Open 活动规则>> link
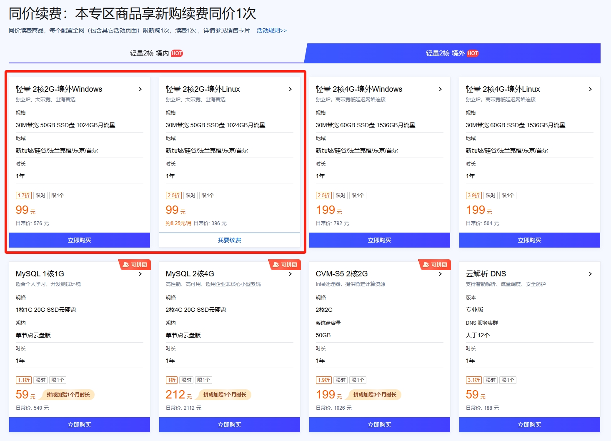Viewport: 611px width, 441px height. 271,30
